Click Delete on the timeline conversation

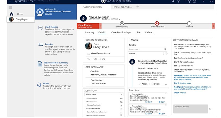pos(156,84)
